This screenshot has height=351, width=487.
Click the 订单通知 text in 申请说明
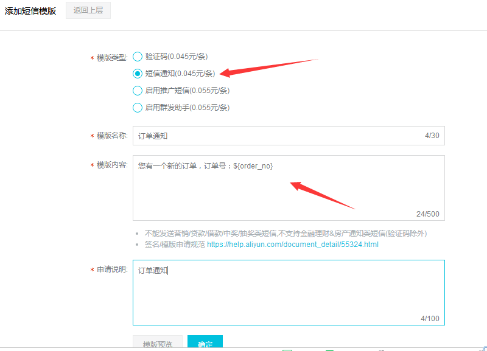[153, 271]
